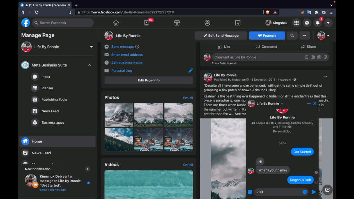Screen dimensions: 354x199
Task: Open Business apps in sidebar
Action: [x=52, y=123]
